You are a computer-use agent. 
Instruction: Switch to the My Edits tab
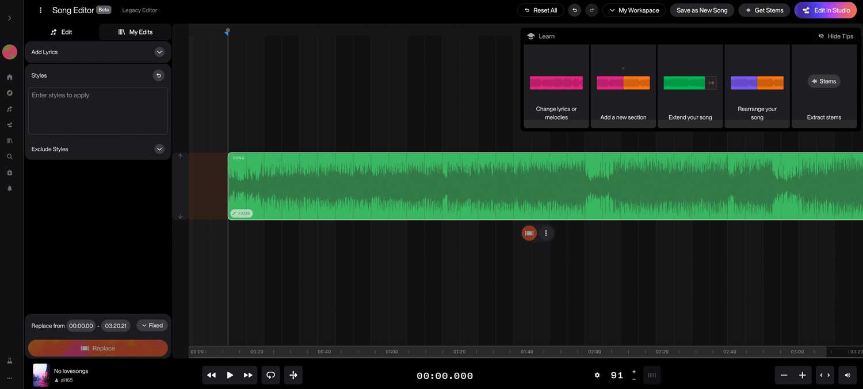click(x=135, y=32)
